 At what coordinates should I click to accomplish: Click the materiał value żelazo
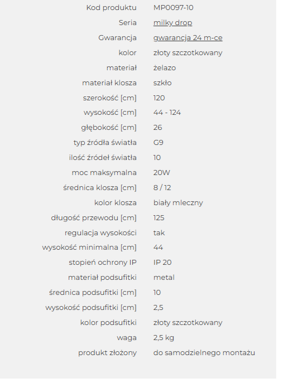coord(165,68)
